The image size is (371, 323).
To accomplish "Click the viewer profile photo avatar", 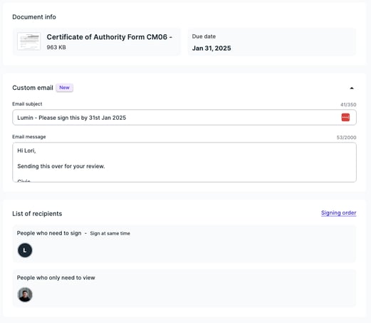I will [25, 294].
